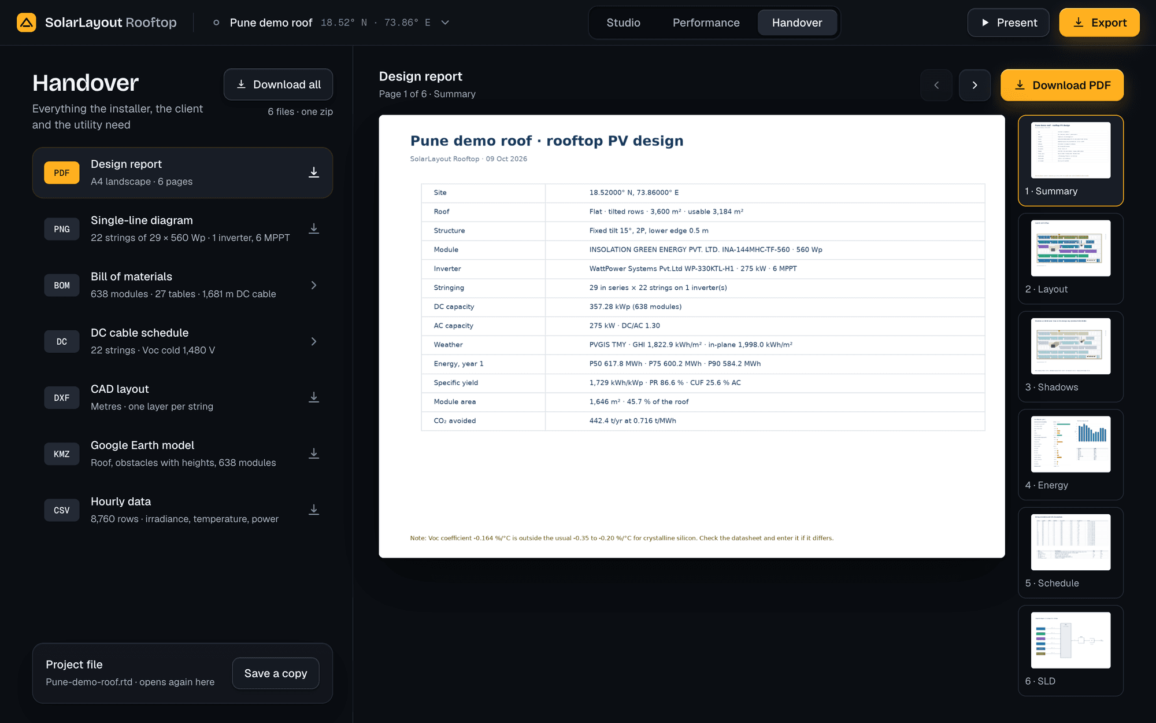Go to next report page arrow

[x=975, y=85]
